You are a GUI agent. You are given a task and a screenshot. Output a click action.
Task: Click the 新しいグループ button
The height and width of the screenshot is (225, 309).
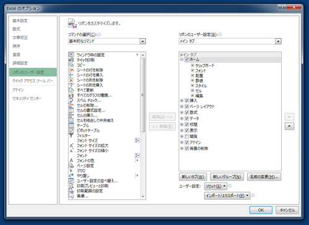tap(227, 177)
